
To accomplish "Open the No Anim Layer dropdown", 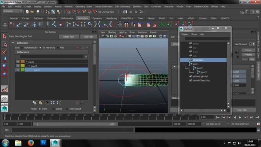I will point(213,124).
